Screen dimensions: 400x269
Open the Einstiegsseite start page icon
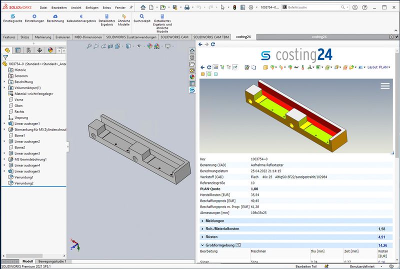[x=12, y=17]
